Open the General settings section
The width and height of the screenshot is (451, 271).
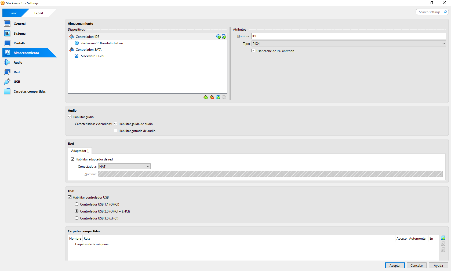[30, 24]
